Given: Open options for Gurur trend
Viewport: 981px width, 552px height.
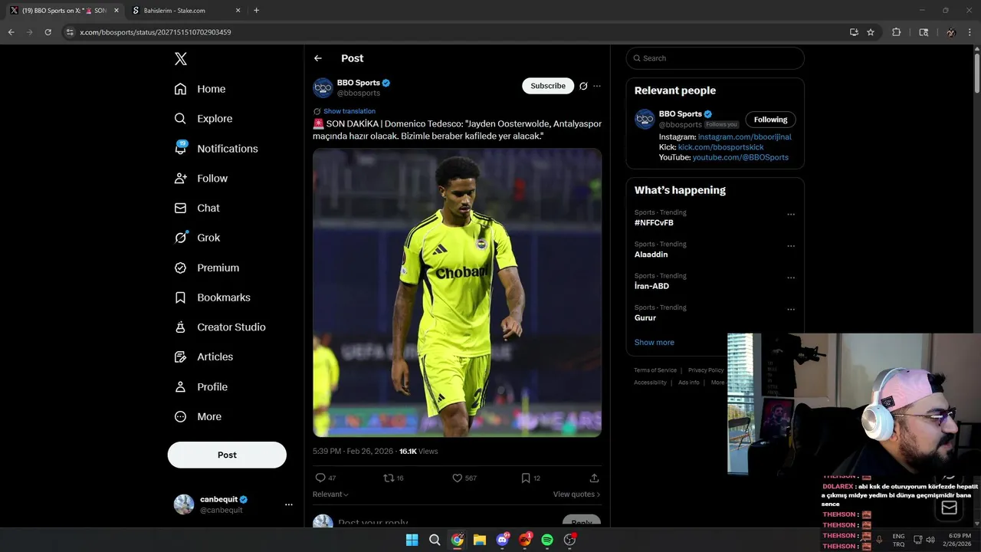Looking at the screenshot, I should point(791,310).
